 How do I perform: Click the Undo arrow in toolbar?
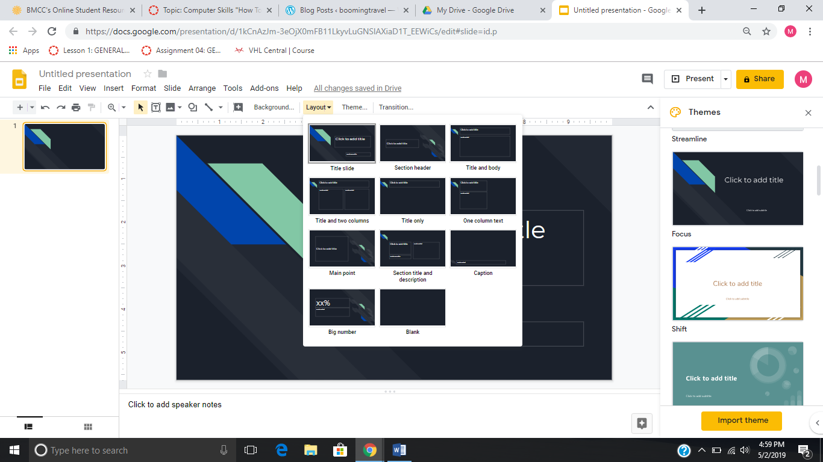[45, 107]
